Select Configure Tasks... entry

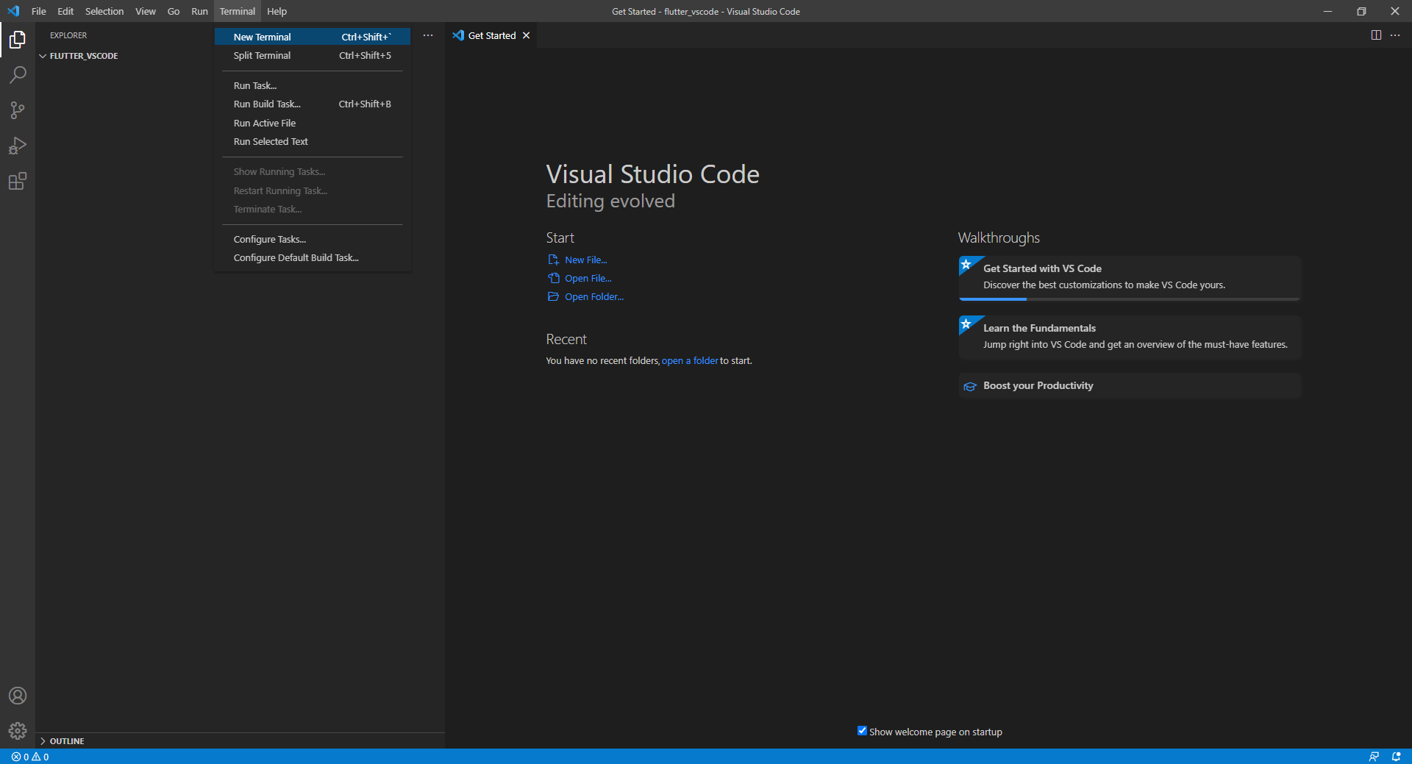point(313,240)
